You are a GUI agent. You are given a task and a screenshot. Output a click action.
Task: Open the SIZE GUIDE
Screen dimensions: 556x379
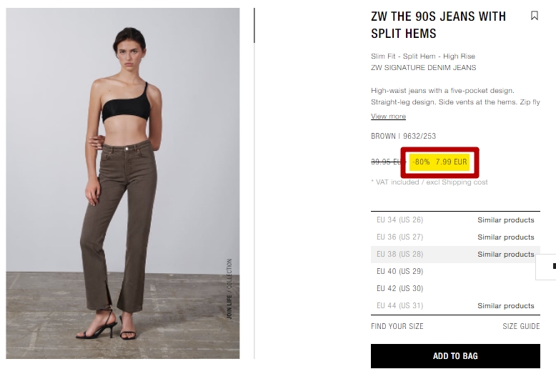[x=521, y=326]
